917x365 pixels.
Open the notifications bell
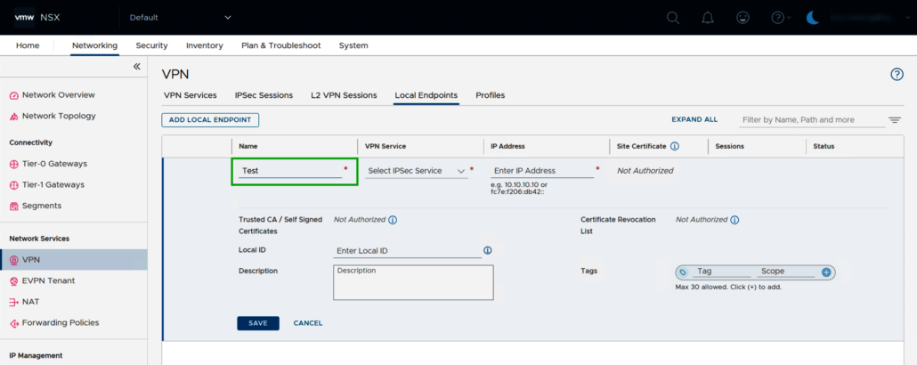click(708, 18)
